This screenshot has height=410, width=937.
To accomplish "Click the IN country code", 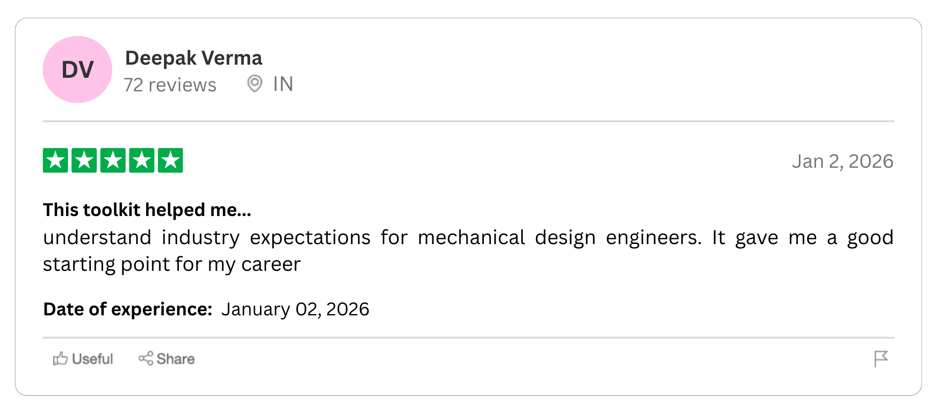I will [x=283, y=84].
